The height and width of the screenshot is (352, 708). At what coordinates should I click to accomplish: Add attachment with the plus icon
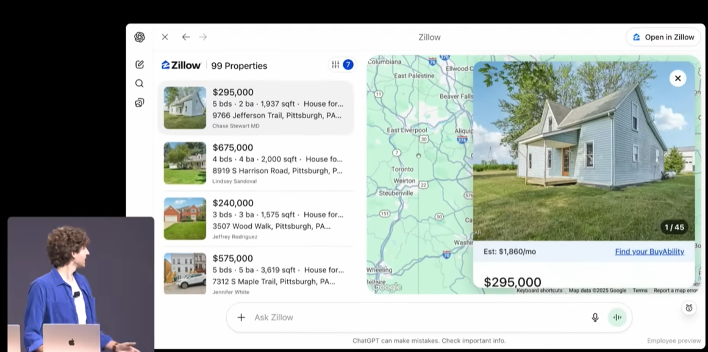coord(241,317)
